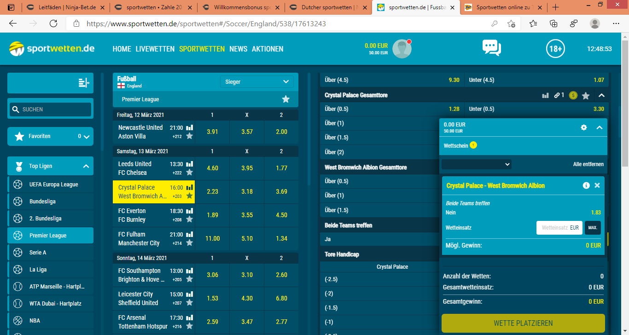629x335 pixels.
Task: Open browser Favorites star-list icon
Action: coord(533,23)
